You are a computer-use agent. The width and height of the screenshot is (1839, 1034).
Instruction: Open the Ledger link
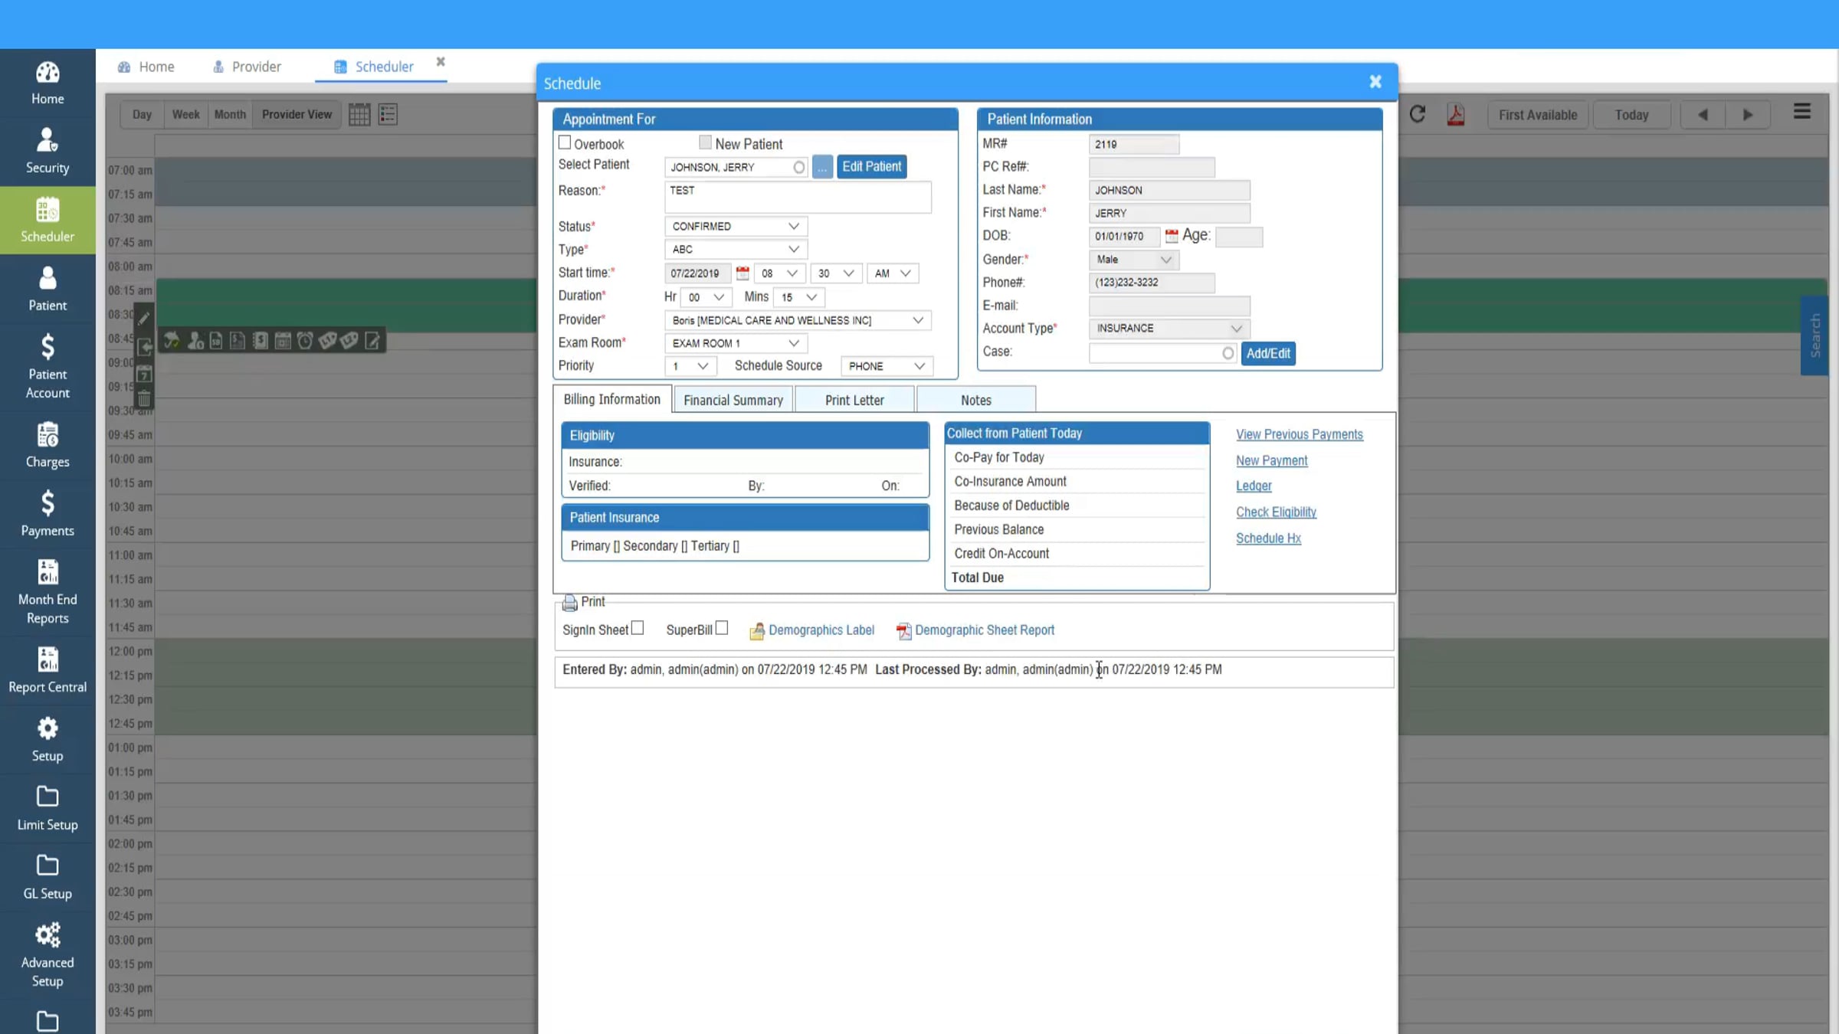tap(1254, 486)
